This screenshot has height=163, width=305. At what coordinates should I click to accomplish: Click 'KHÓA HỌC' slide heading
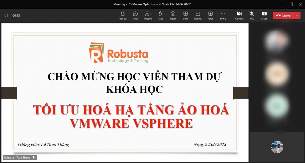pos(134,89)
